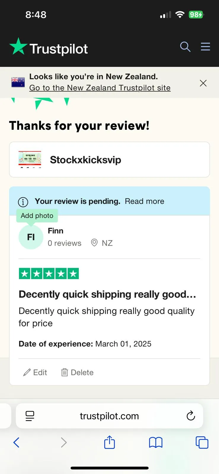Open Finn's profile name

(x=56, y=231)
